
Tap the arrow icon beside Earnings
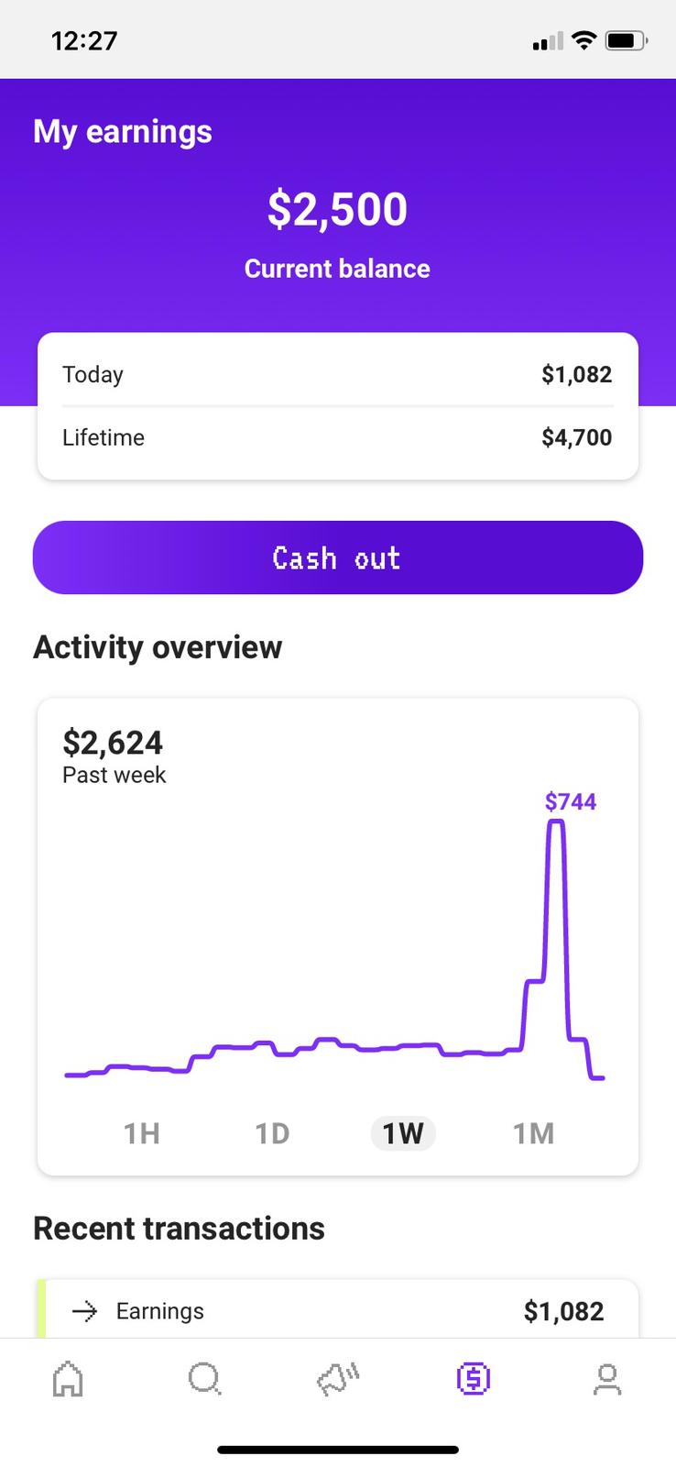click(x=84, y=1312)
